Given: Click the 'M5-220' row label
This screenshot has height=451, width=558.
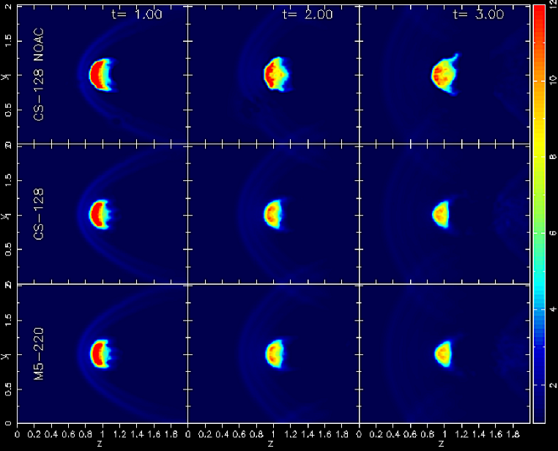Looking at the screenshot, I should 39,354.
